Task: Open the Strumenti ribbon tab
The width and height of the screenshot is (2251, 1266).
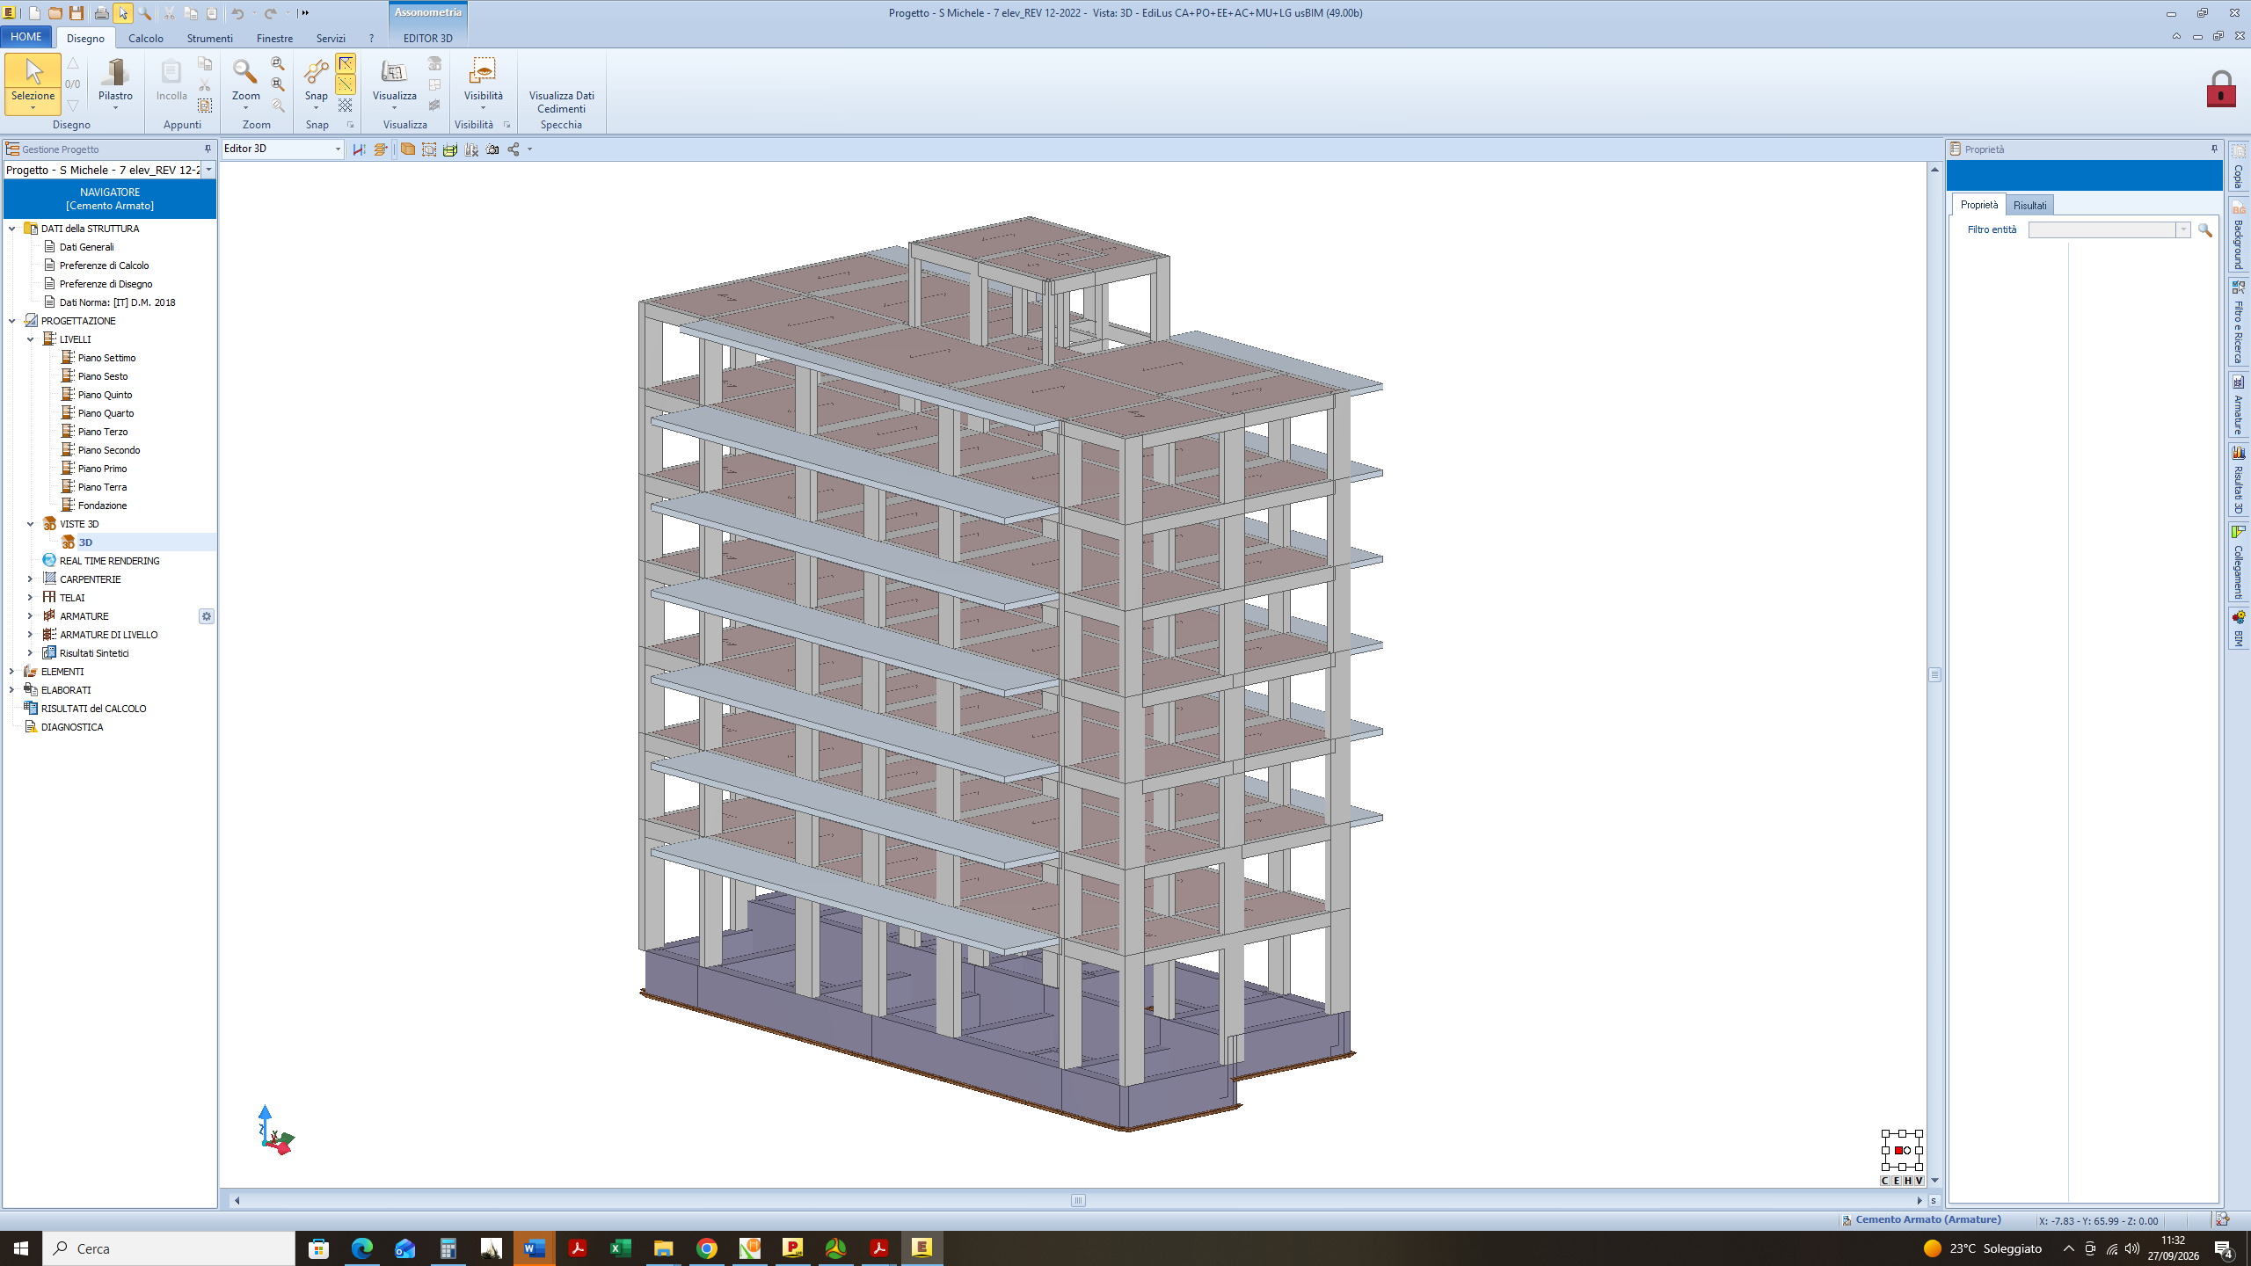Action: click(209, 38)
